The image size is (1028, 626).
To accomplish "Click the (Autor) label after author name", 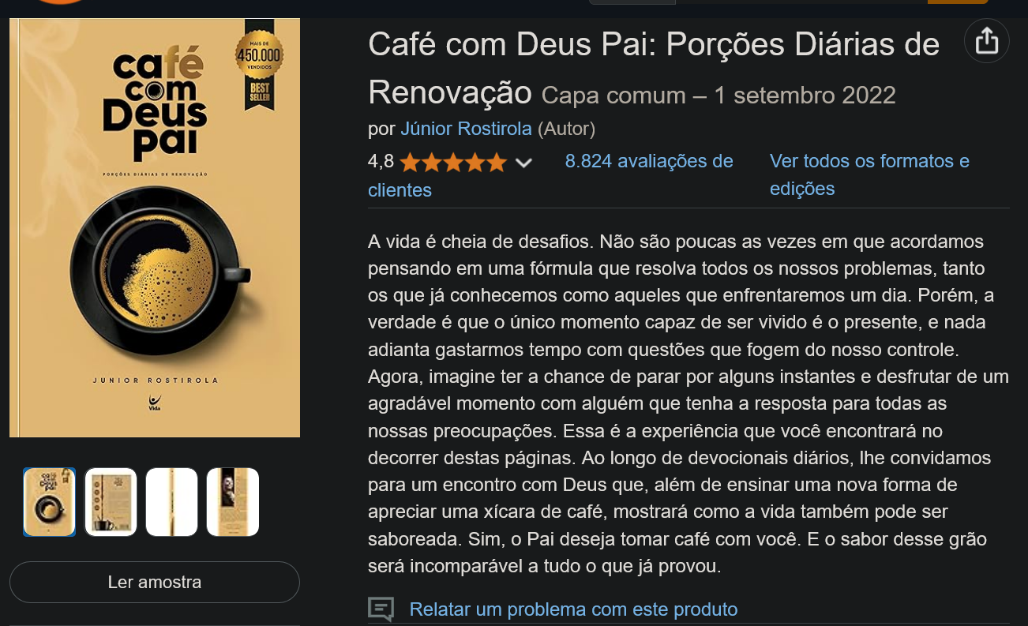I will 566,129.
